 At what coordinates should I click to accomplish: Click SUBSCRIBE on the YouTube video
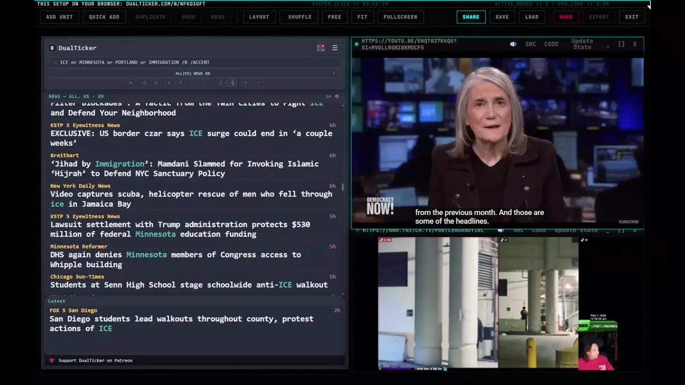(629, 222)
